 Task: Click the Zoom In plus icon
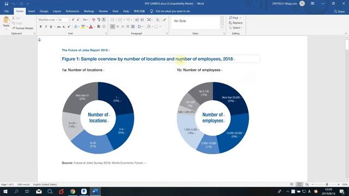[339, 185]
